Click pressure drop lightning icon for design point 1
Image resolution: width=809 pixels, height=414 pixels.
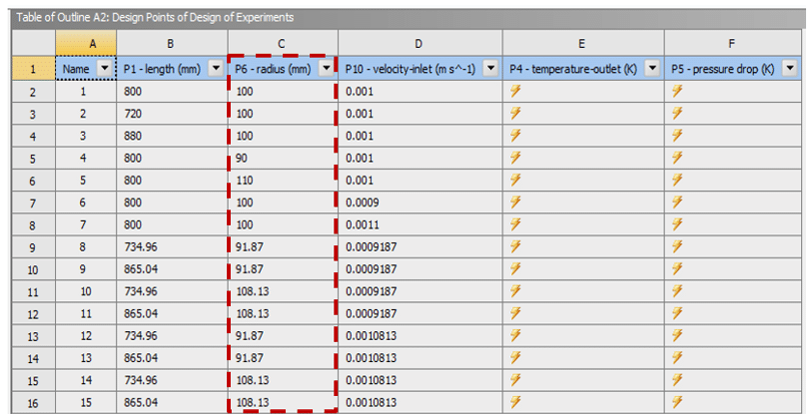(x=677, y=91)
